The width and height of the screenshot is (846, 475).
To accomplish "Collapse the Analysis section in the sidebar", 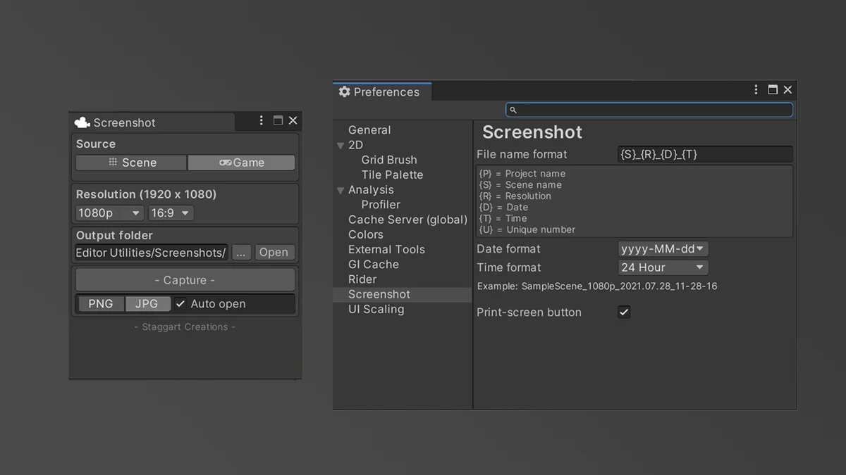I will click(341, 189).
